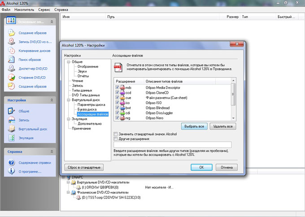Collapse the 'Виртуальный диск' tree node

point(69,100)
